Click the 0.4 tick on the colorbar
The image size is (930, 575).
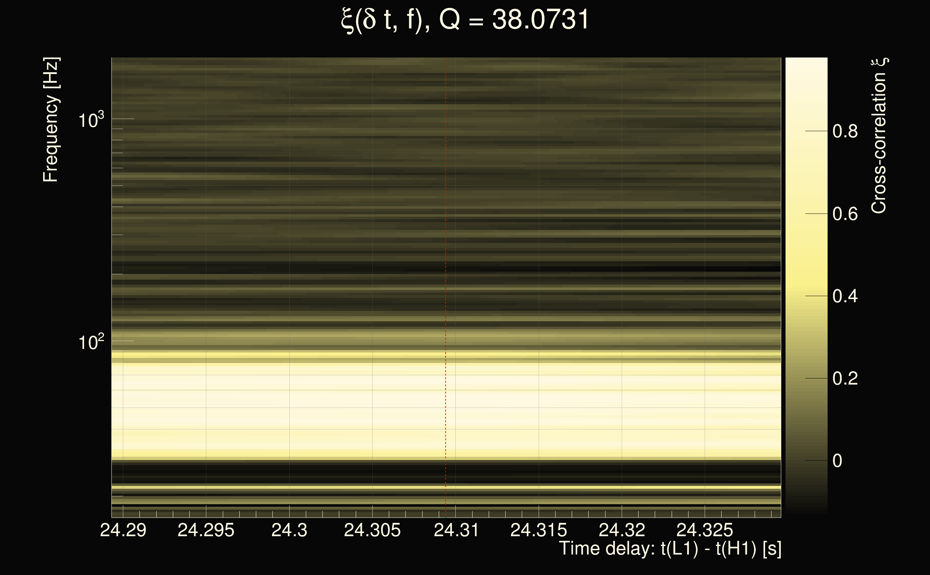(x=845, y=296)
